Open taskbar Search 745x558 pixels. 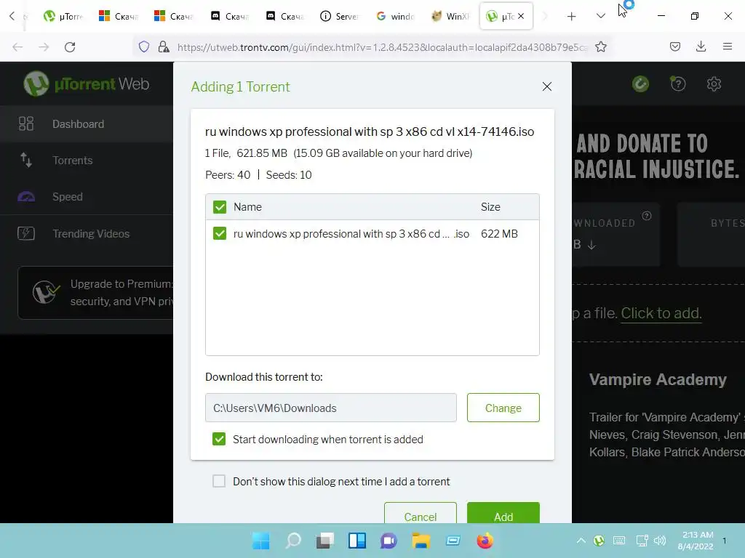tap(293, 541)
